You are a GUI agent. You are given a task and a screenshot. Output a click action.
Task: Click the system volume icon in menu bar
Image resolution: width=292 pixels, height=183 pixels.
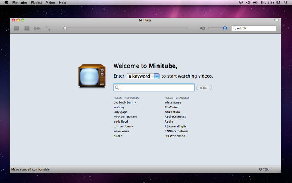click(248, 3)
